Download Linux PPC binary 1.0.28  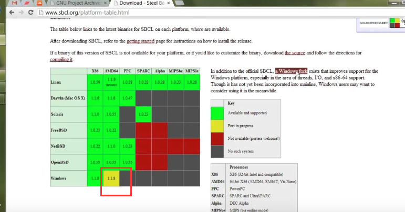pyautogui.click(x=127, y=82)
